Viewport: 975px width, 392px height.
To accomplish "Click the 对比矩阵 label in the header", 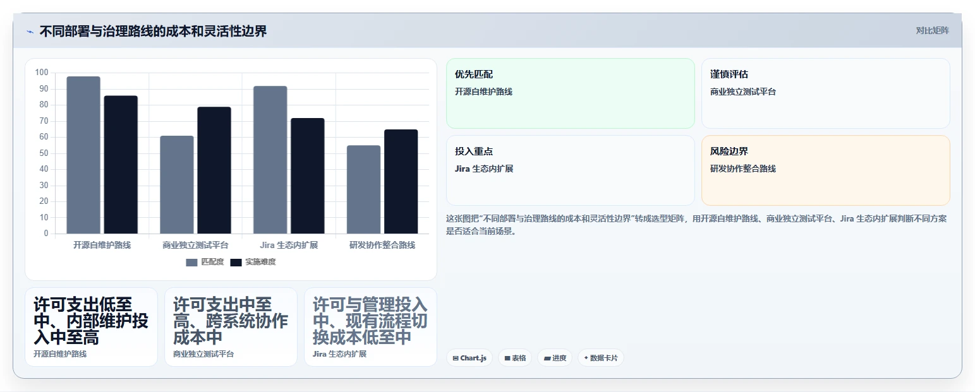I will pos(932,30).
